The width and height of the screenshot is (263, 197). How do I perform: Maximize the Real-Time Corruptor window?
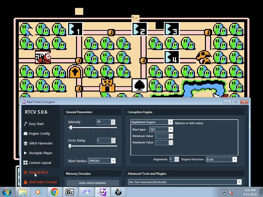[x=236, y=102]
